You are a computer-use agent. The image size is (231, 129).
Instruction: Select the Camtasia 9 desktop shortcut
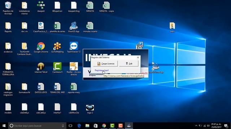point(57,66)
